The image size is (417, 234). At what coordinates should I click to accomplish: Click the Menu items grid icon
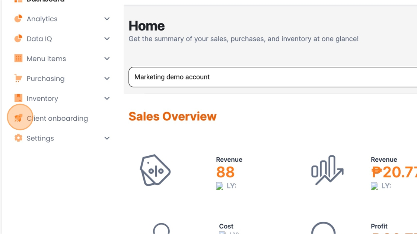[18, 58]
